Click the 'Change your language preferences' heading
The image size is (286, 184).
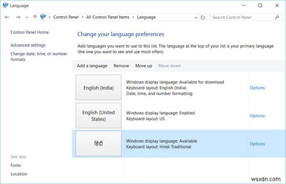click(121, 34)
